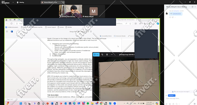197x105 pixels.
Task: Open the taskbar clock showing 12:42 AM
Action: tap(149, 103)
